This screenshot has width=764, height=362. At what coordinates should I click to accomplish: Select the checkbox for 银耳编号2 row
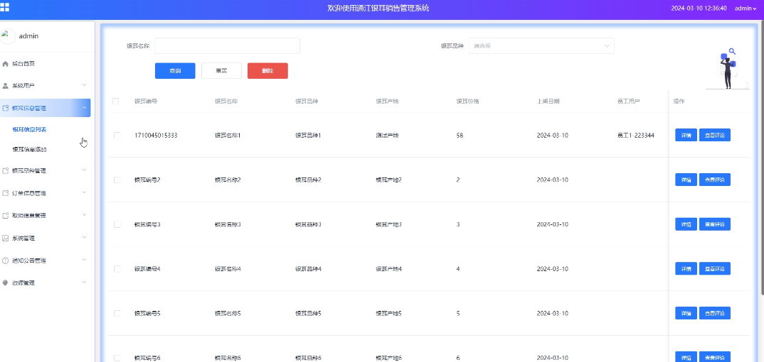[117, 180]
